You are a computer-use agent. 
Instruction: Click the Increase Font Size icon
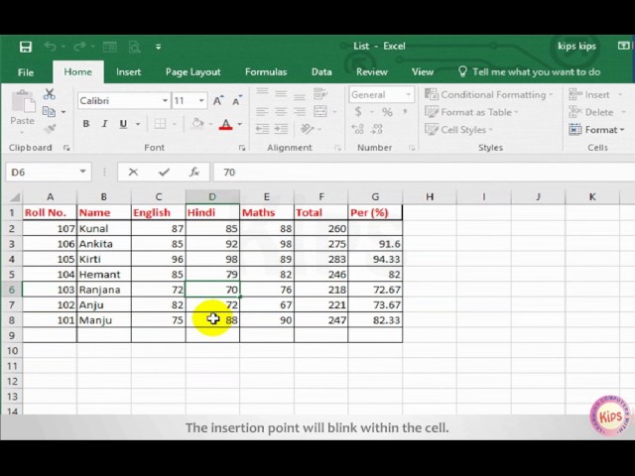pyautogui.click(x=218, y=100)
